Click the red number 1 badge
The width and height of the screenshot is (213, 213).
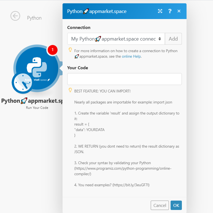[x=52, y=50]
